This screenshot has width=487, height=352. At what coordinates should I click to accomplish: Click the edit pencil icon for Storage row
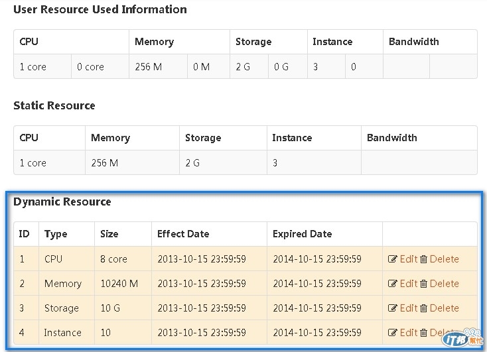coord(393,308)
